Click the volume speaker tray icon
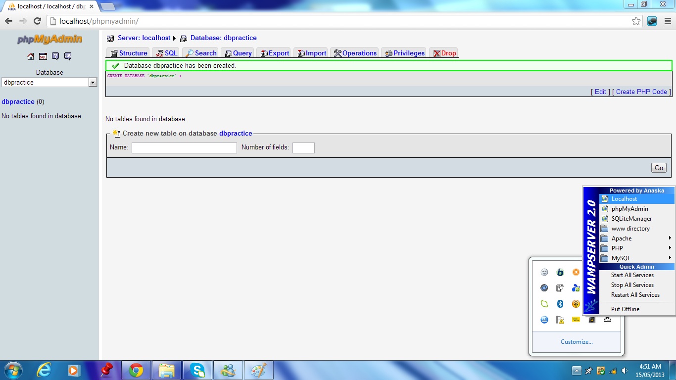 [x=625, y=370]
